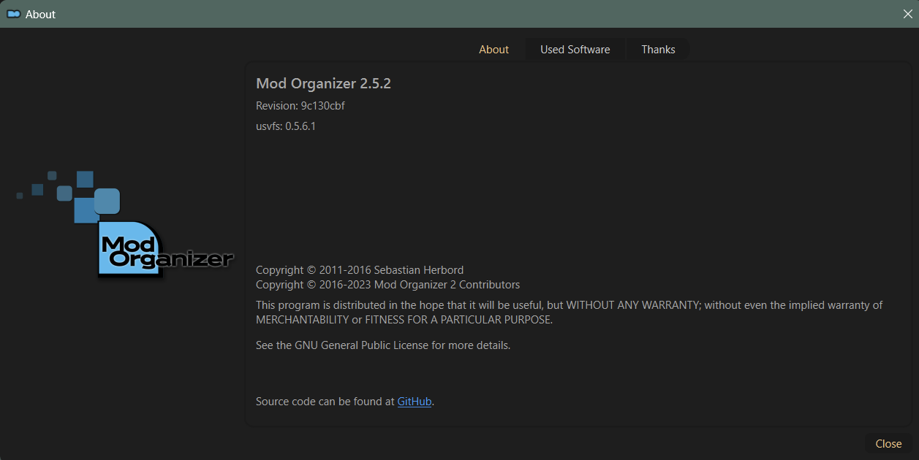Open the GitHub source code link
The width and height of the screenshot is (919, 460).
click(414, 402)
